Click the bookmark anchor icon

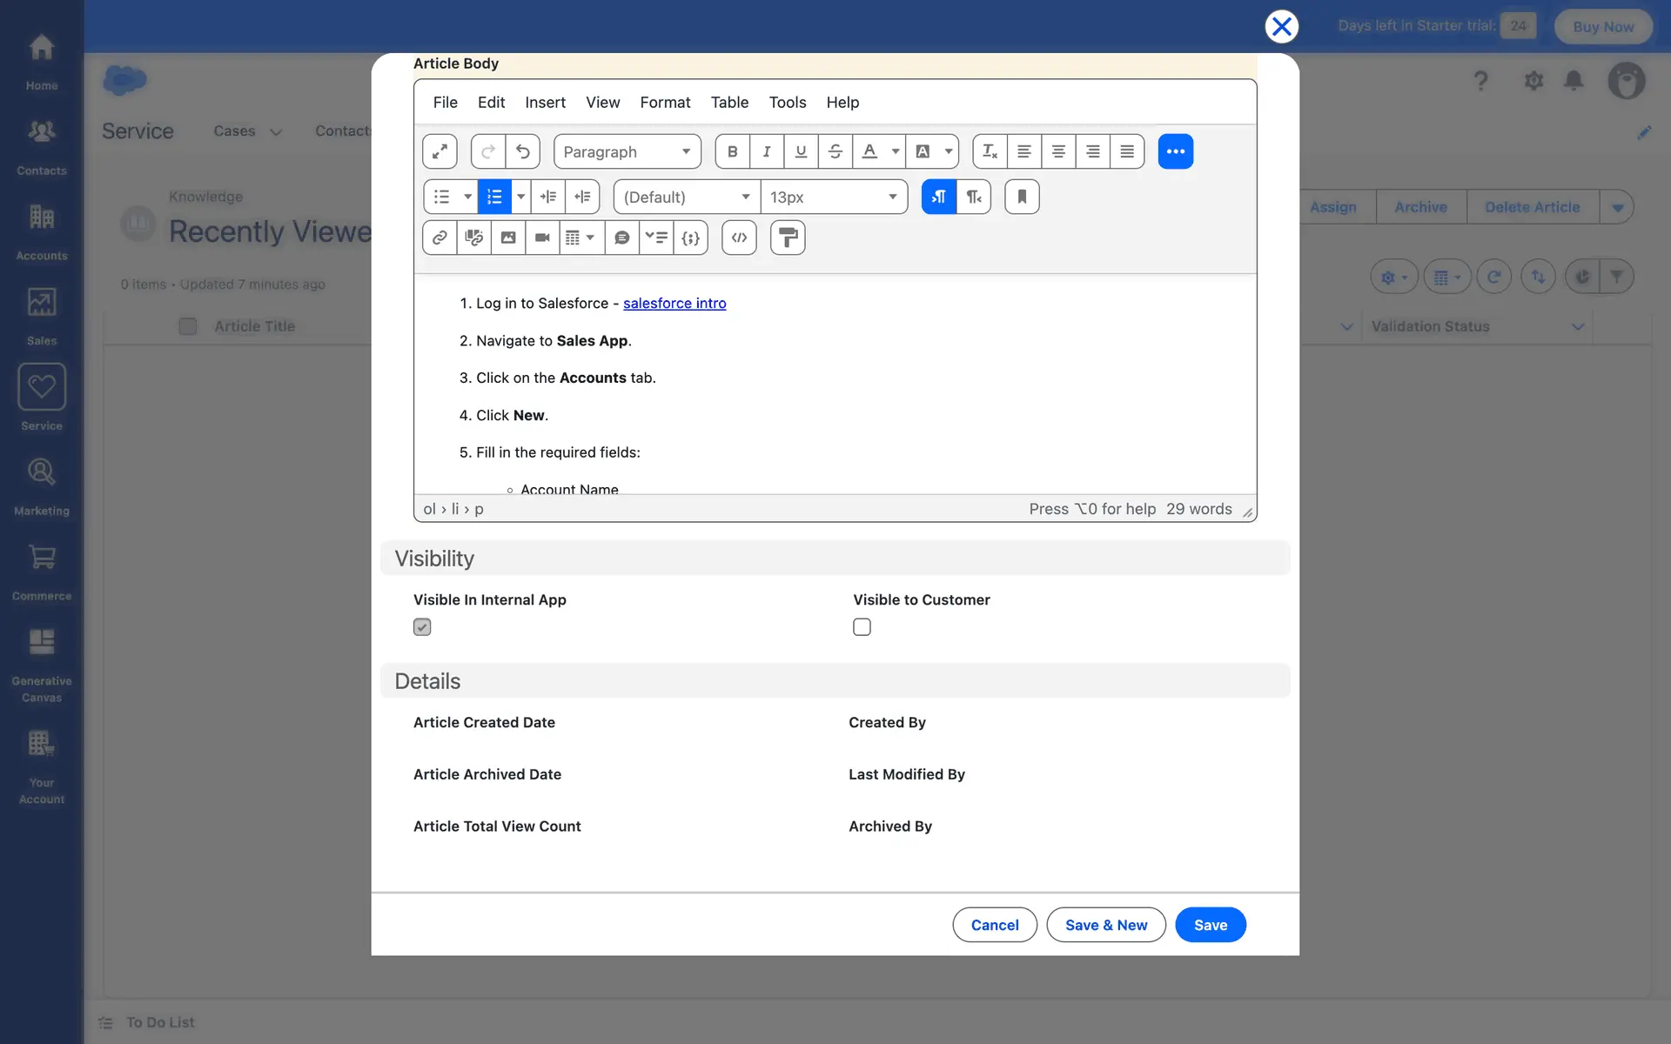pyautogui.click(x=1022, y=197)
